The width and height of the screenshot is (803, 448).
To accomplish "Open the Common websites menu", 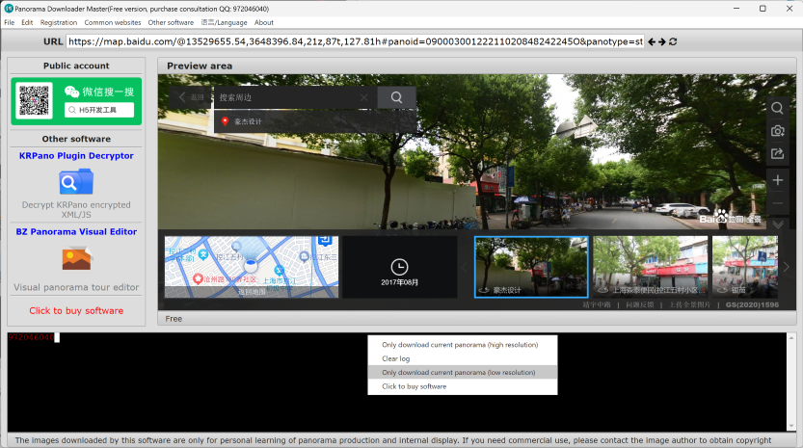I will (112, 22).
